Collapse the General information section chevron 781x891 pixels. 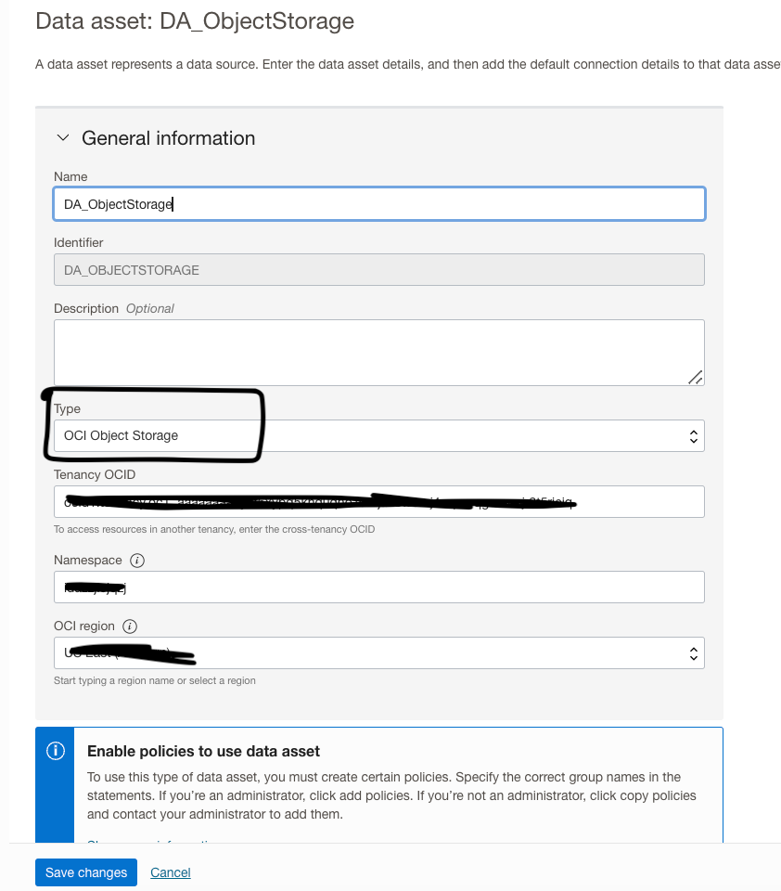coord(63,138)
